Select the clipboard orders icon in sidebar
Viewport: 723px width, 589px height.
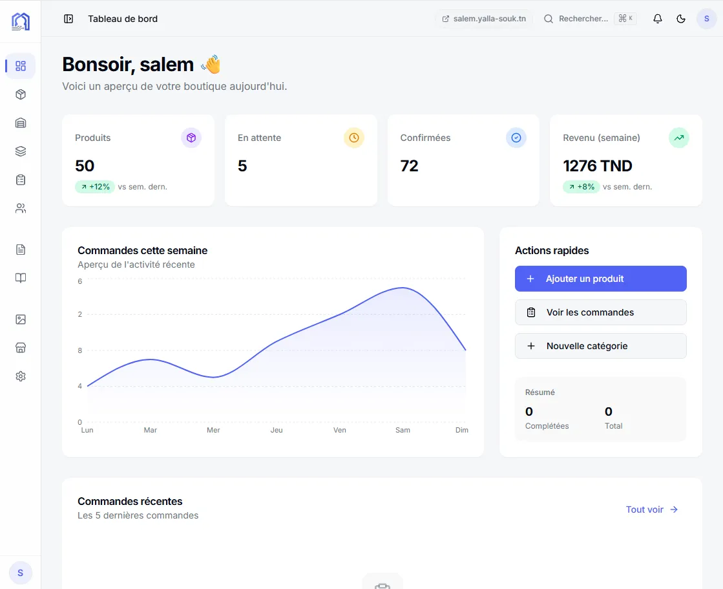click(21, 180)
